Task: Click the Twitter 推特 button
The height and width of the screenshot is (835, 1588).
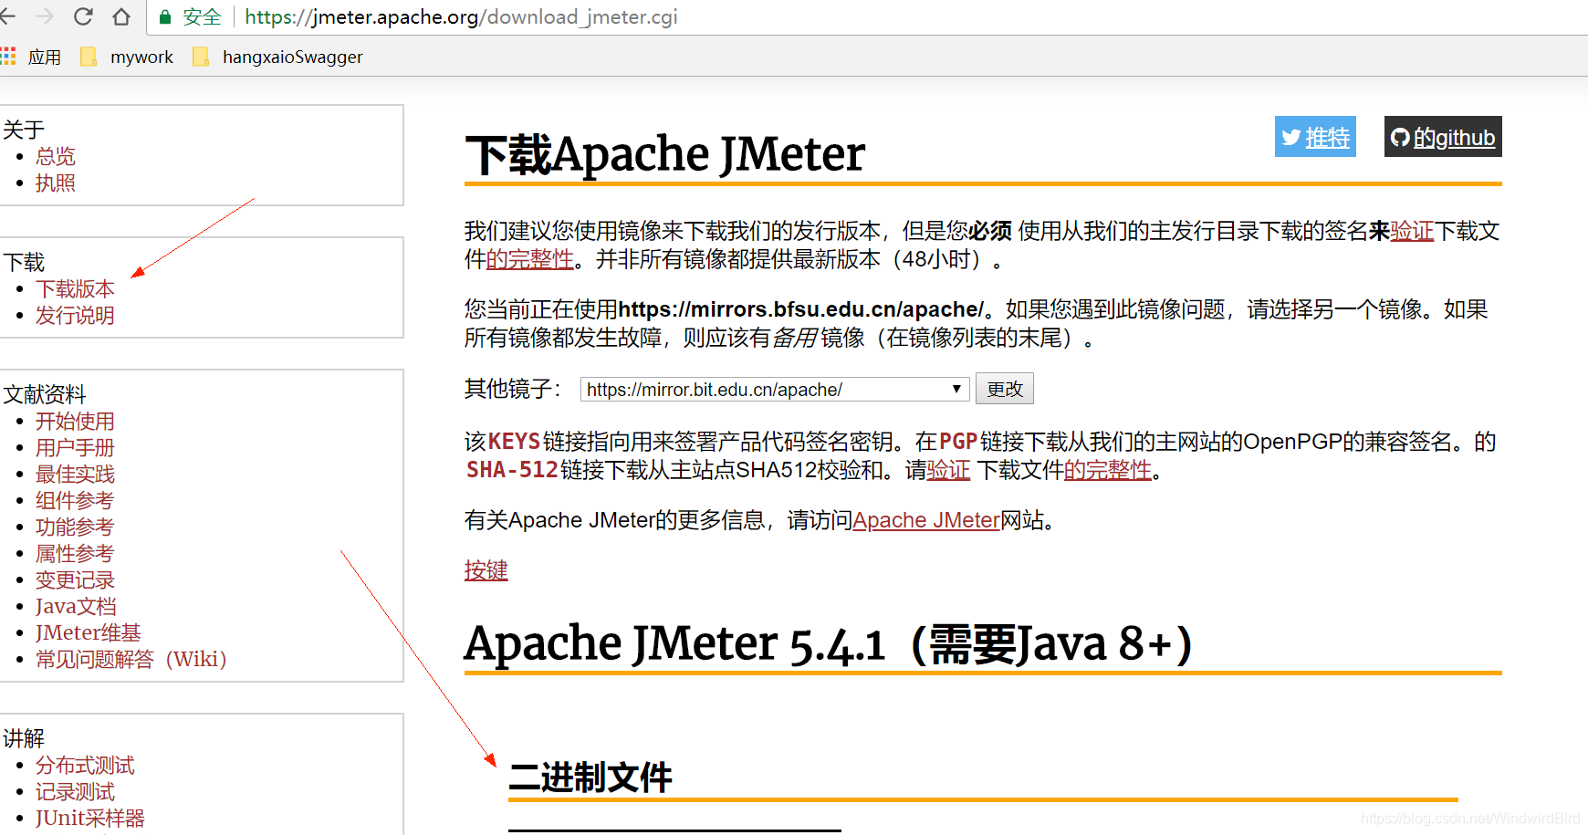Action: 1315,137
